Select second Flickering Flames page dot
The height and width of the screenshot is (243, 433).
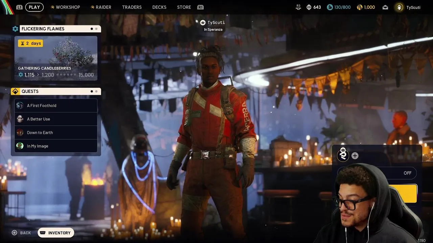(96, 29)
